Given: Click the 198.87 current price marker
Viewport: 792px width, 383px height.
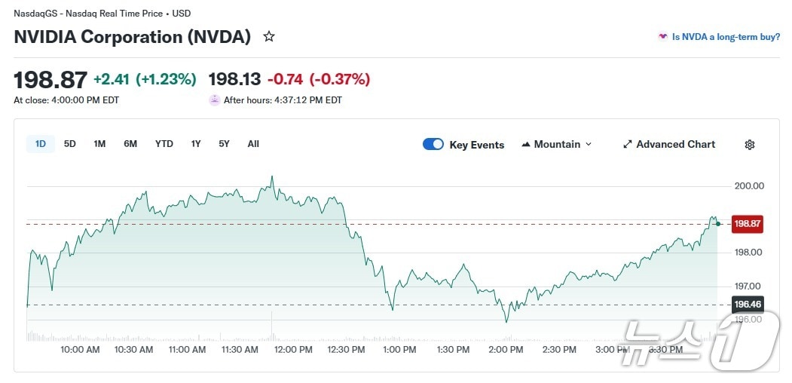Looking at the screenshot, I should 748,224.
